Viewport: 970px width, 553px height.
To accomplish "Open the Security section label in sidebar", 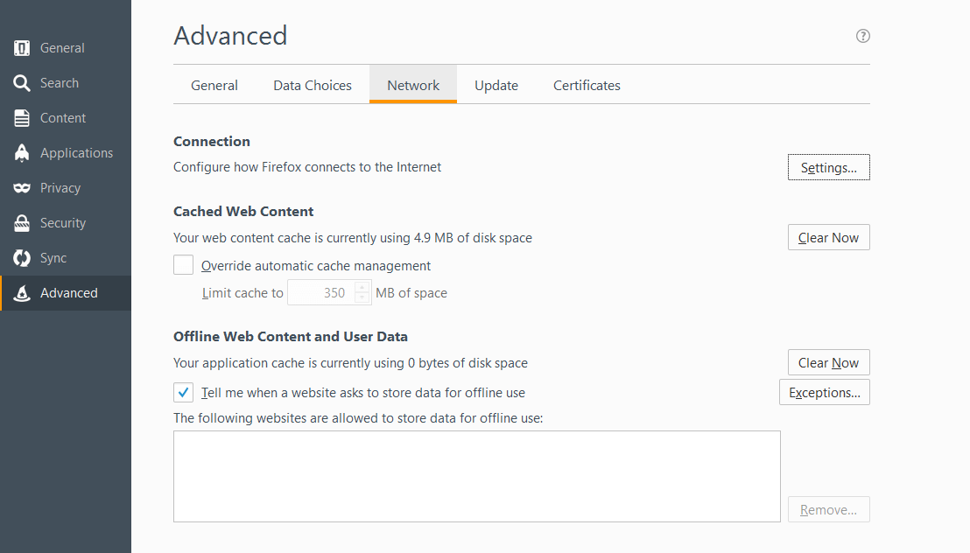I will [63, 223].
